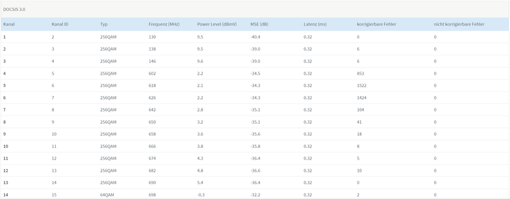Click the MSE value -35.6

point(256,134)
